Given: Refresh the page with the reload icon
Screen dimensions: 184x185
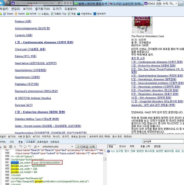Looking at the screenshot, I should (68, 3).
